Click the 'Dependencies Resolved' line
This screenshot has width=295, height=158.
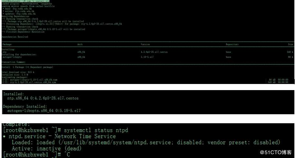pos(15,37)
